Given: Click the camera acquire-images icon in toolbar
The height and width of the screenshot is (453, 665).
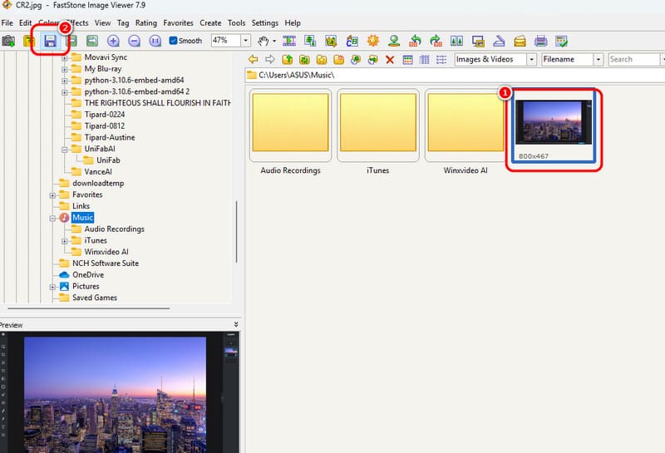Looking at the screenshot, I should tap(8, 41).
